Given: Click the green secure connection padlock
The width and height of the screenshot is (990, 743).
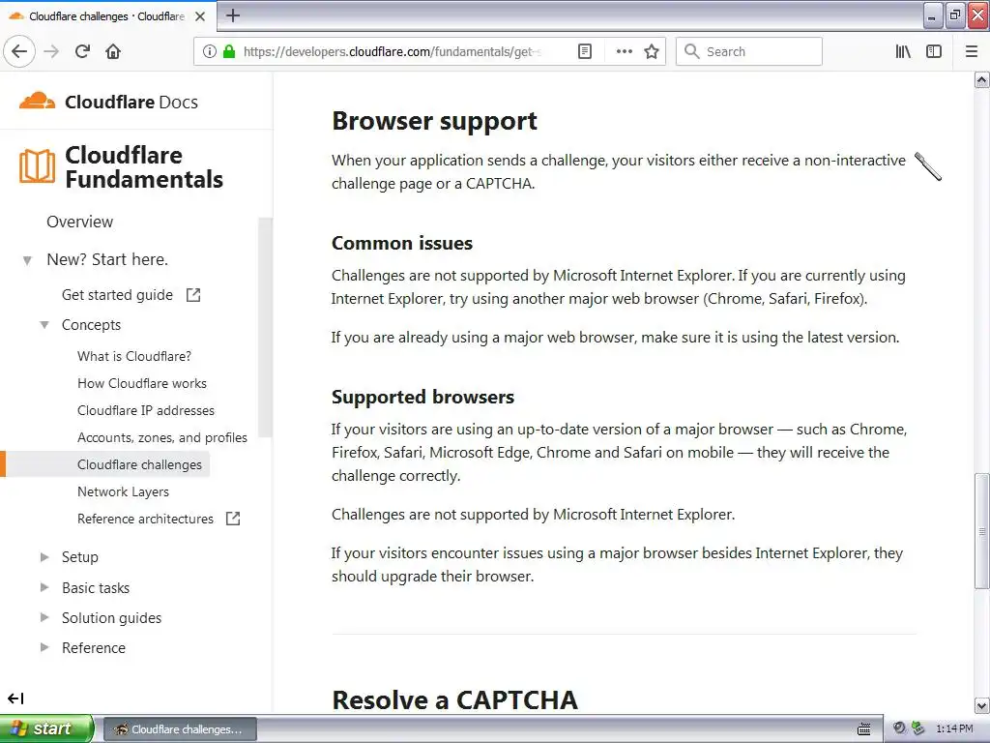Looking at the screenshot, I should [x=229, y=51].
